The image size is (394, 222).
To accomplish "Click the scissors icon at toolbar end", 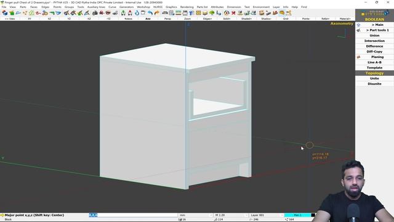I will tap(289, 13).
